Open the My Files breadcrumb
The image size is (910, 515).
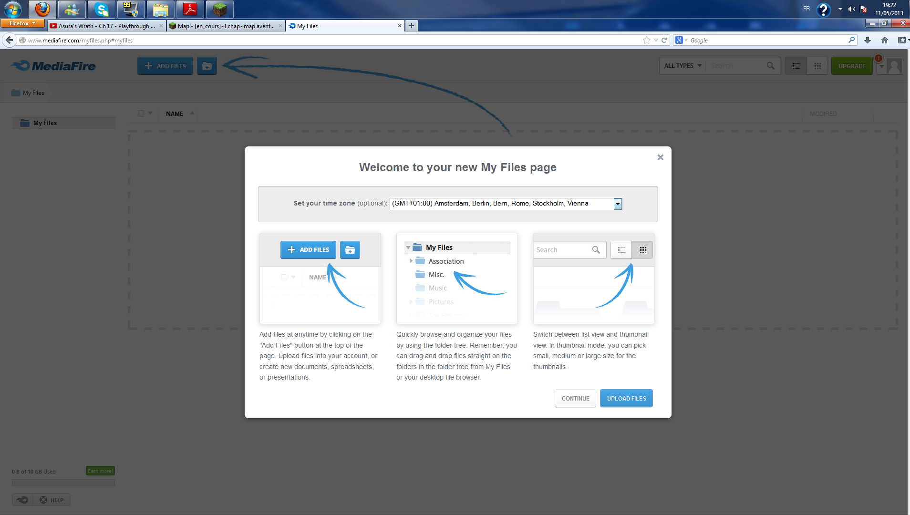[x=28, y=93]
